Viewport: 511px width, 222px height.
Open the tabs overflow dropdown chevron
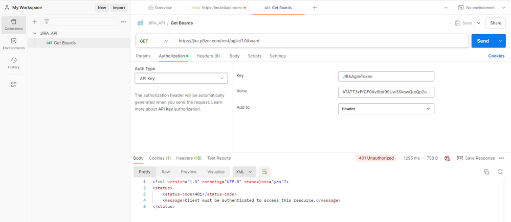446,8
